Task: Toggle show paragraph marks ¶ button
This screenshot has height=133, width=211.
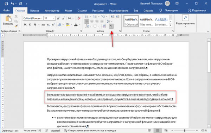Action: 111,26
